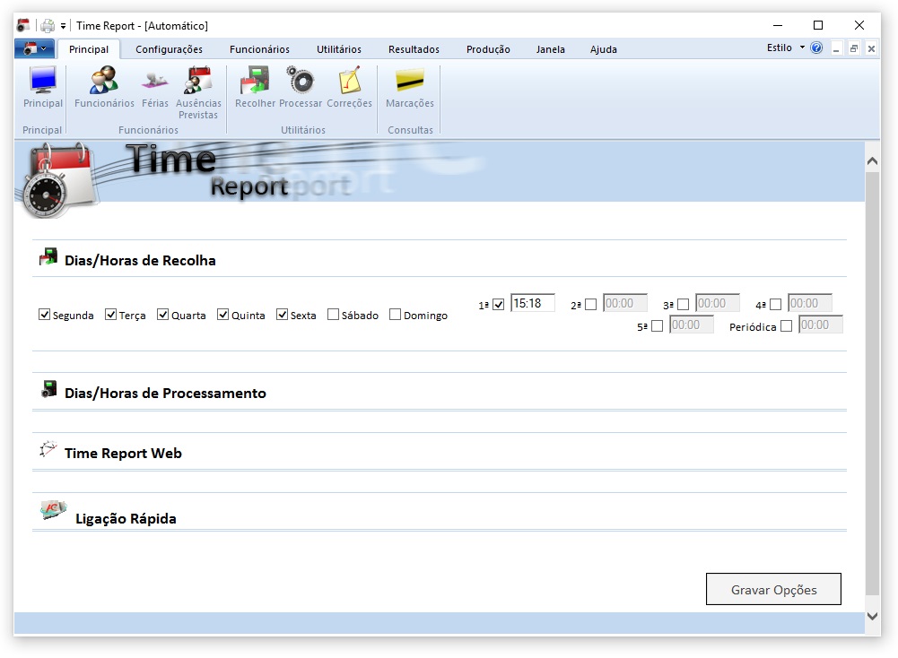
Task: Collapse Dias/Horas de Recolha section
Action: pos(140,260)
